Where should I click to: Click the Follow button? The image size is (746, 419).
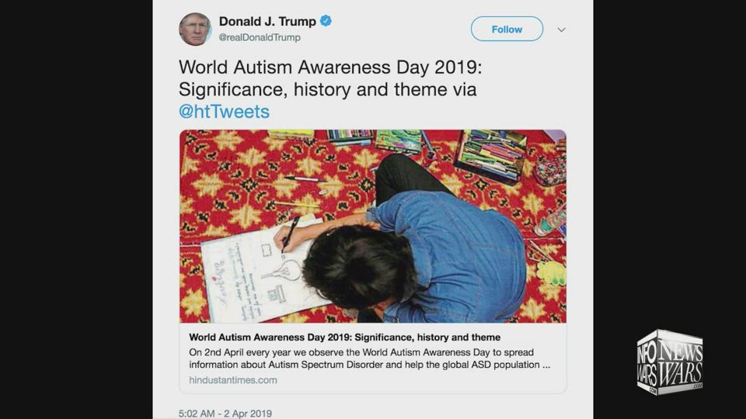click(507, 29)
